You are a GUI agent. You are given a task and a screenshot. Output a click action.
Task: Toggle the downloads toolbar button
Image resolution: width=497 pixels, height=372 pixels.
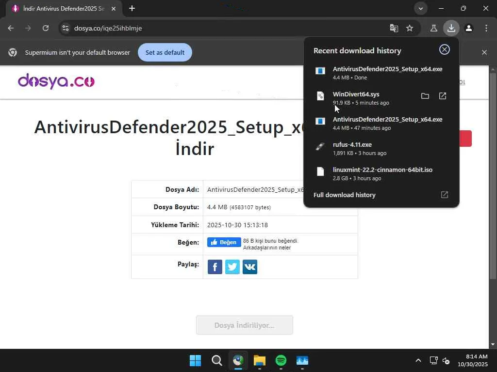(x=451, y=28)
